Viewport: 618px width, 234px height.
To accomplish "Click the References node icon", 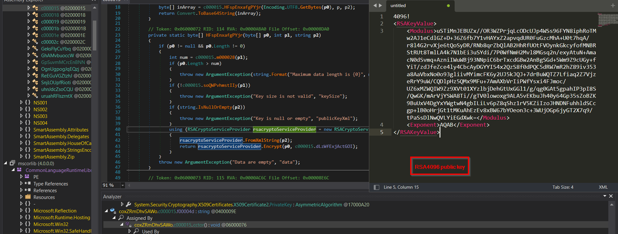I will click(28, 190).
